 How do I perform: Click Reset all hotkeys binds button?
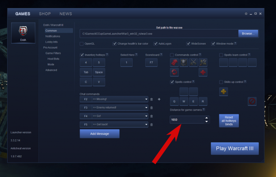229,121
